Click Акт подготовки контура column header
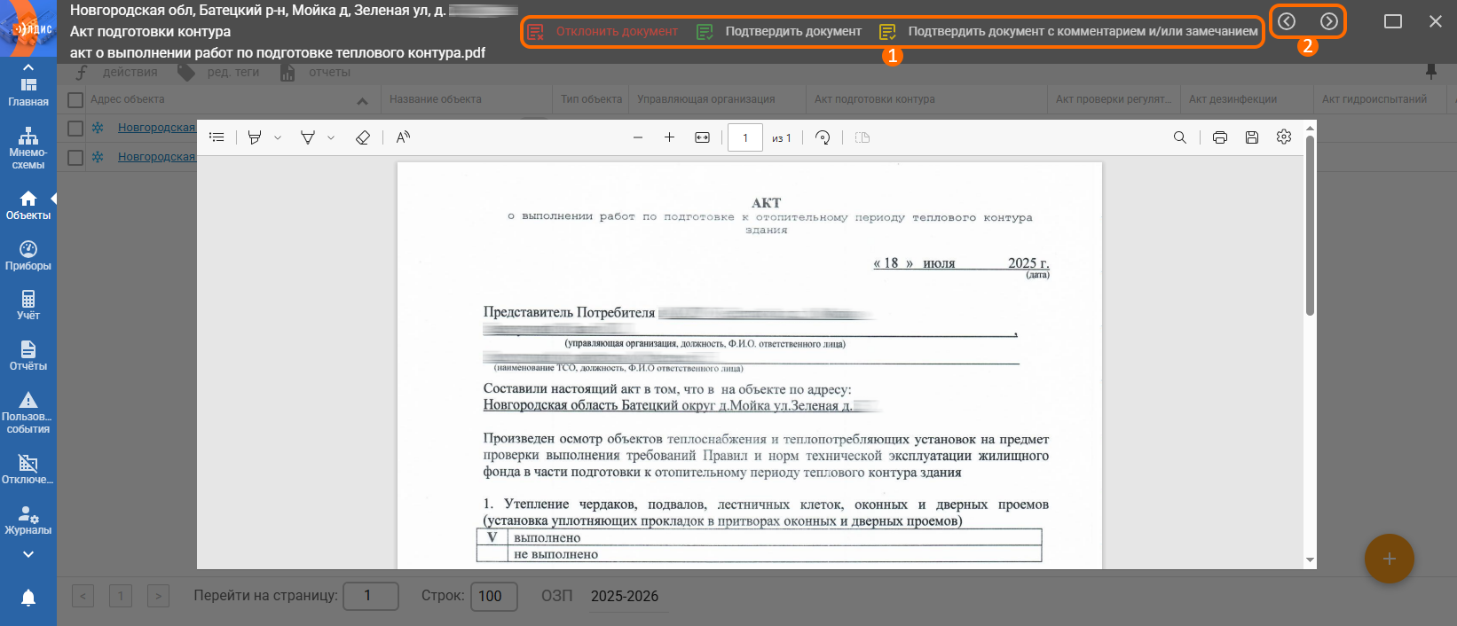This screenshot has width=1457, height=626. [x=875, y=99]
